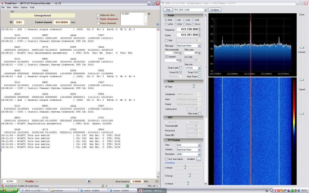Enable Mark Peaks checkbox
The height and width of the screenshot is (193, 309).
point(200,76)
